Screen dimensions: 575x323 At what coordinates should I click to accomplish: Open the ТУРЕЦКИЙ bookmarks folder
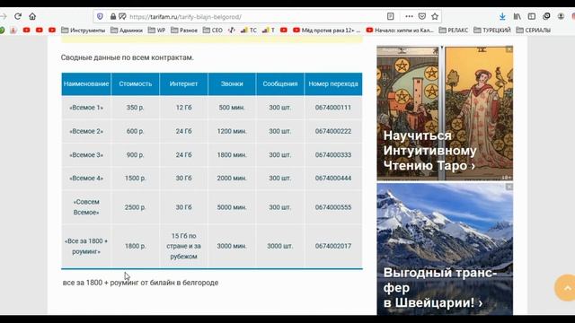pos(492,30)
